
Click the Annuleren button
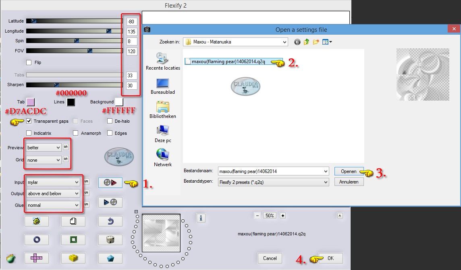349,182
